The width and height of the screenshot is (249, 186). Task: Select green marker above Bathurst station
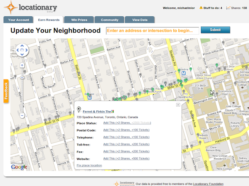88,94
